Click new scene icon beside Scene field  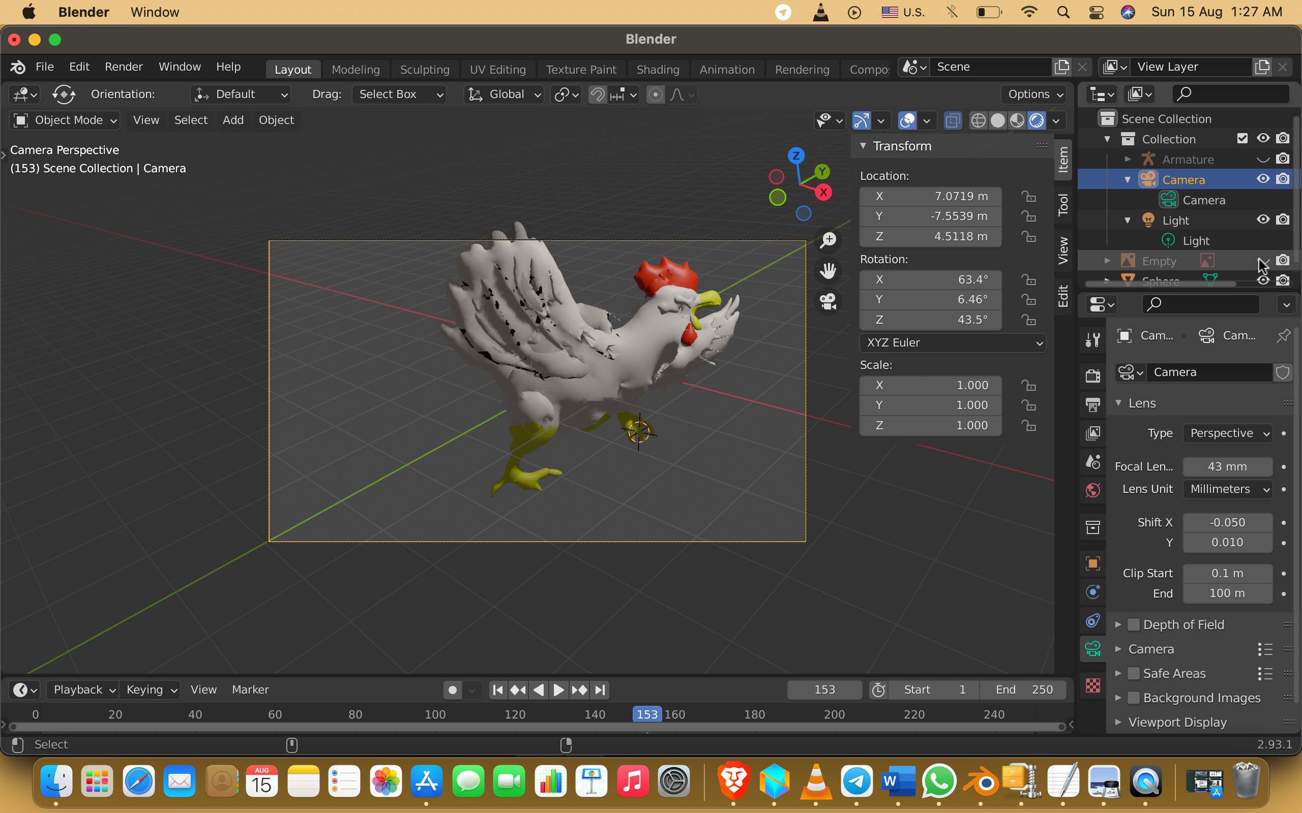click(1061, 67)
